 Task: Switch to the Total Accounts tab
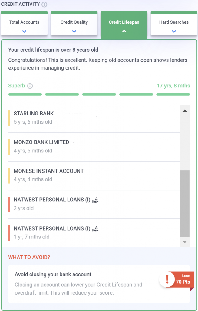(x=24, y=22)
